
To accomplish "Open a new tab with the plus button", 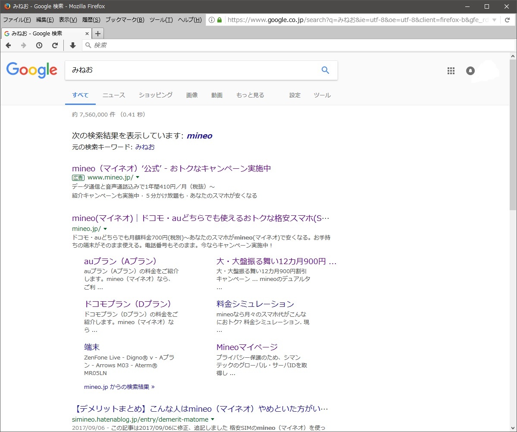I will pos(98,33).
